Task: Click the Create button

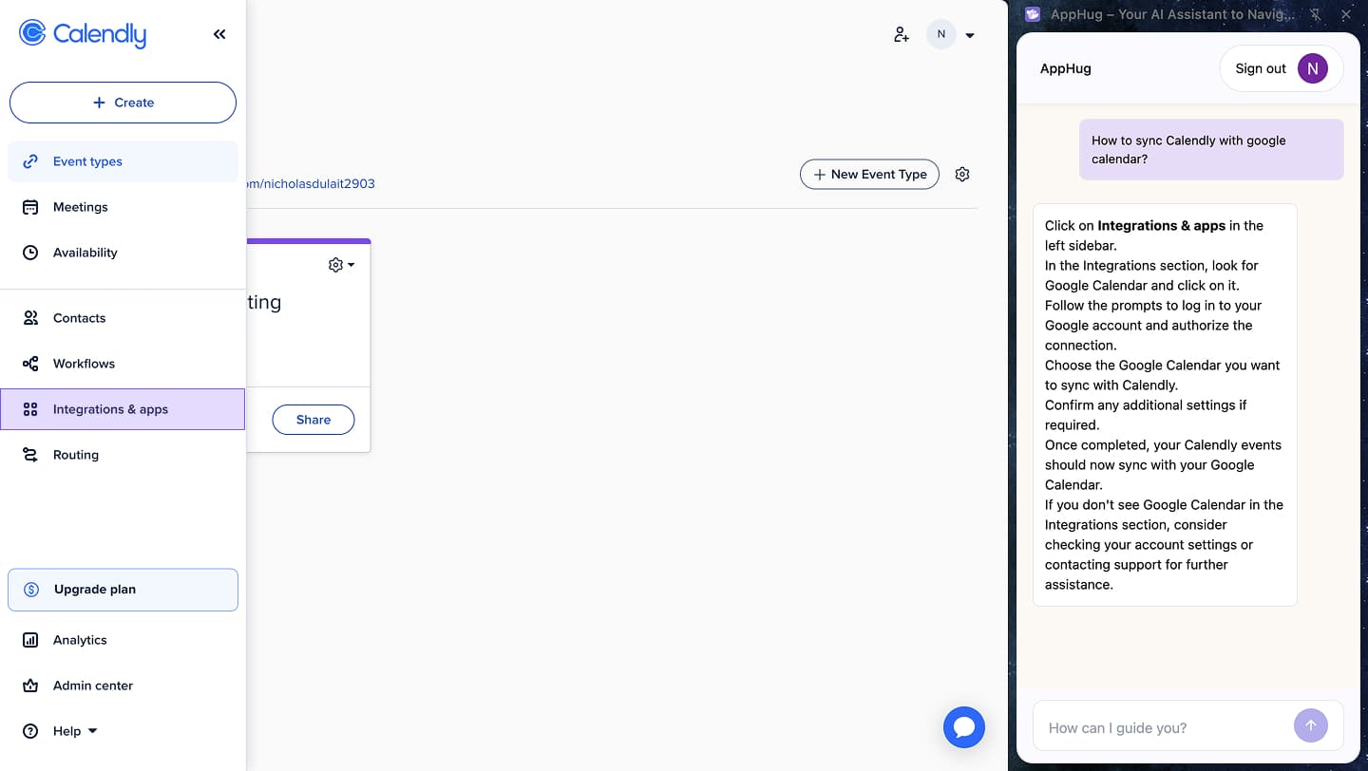Action: (123, 103)
